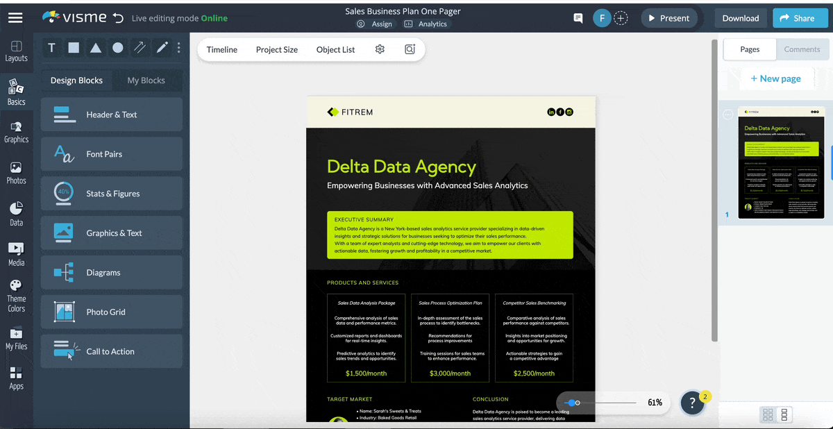Screen dimensions: 833x429
Task: Open the comments bubble icon
Action: pos(578,18)
